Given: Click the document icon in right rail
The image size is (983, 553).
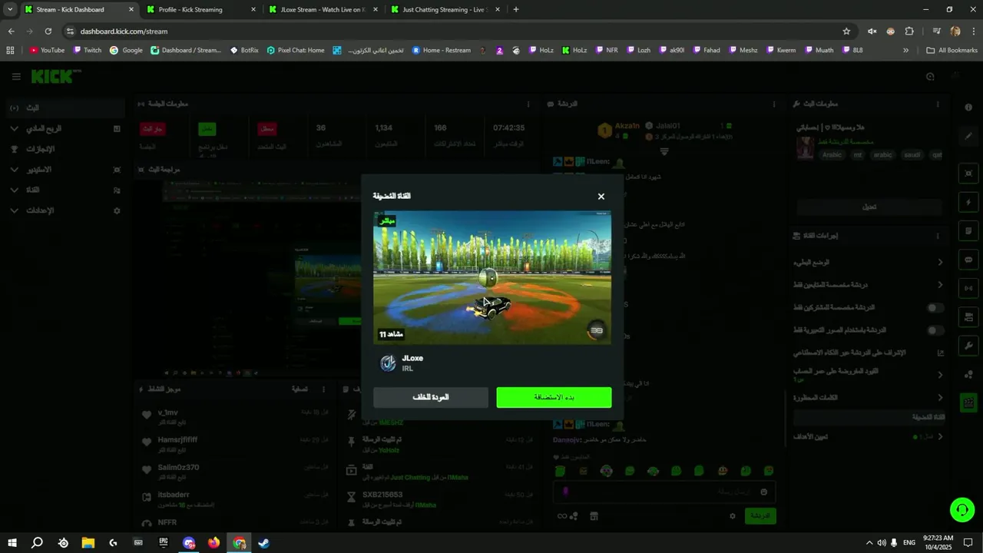Looking at the screenshot, I should tap(968, 231).
